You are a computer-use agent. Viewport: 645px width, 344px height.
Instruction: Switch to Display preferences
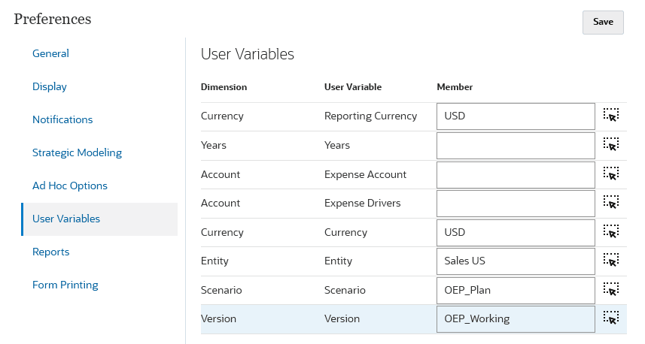point(50,86)
